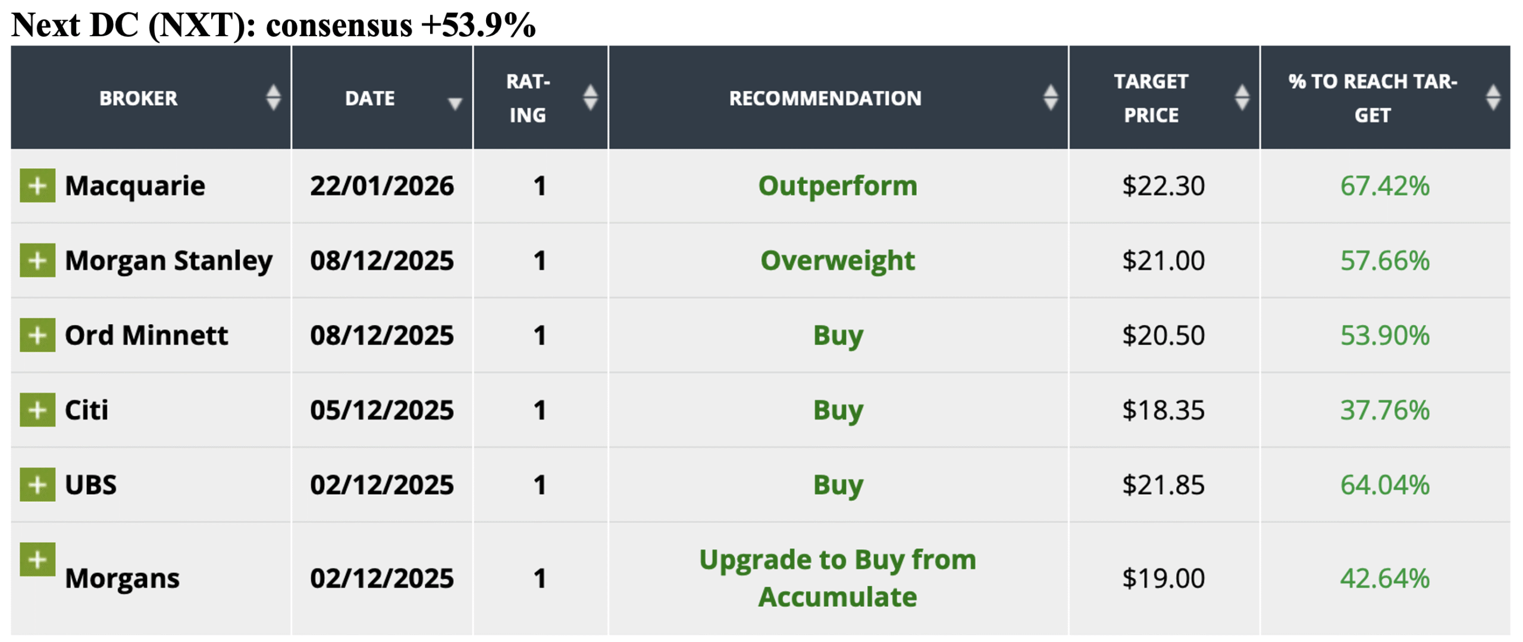
Task: Click the 67.42% target value
Action: pyautogui.click(x=1384, y=186)
